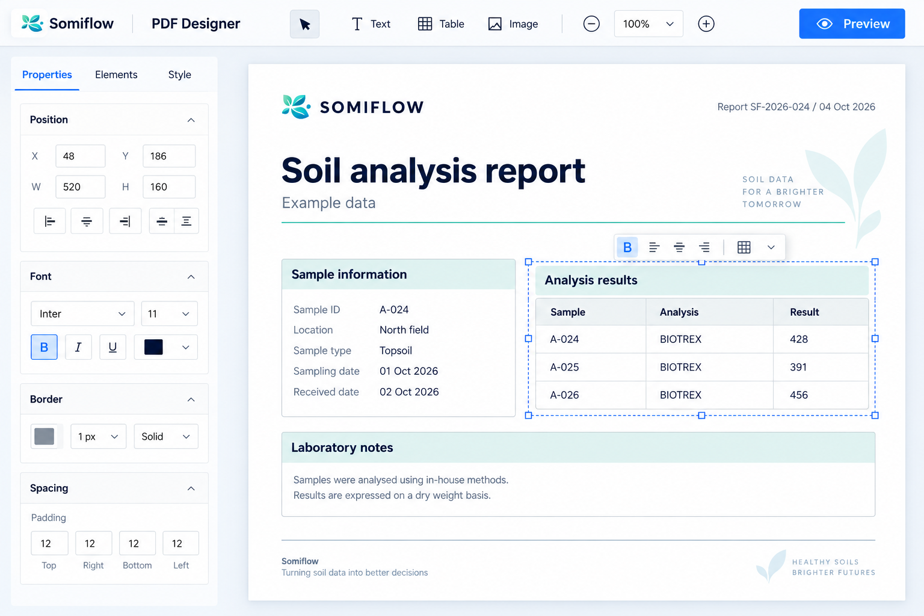Distribute vertically center icon in Position panel

[x=162, y=221]
